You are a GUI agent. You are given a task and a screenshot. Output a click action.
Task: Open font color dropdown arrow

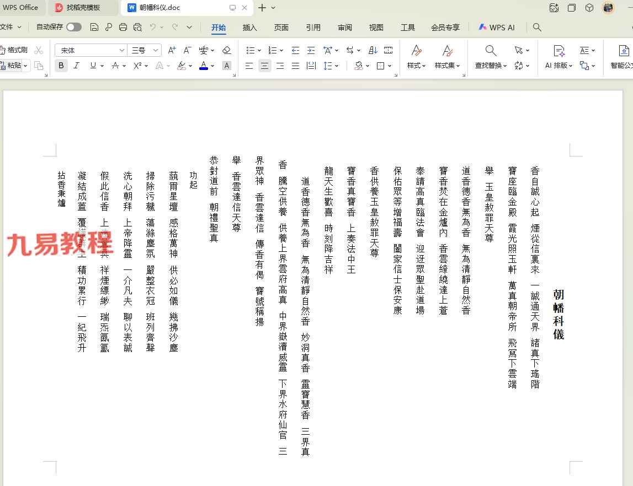pyautogui.click(x=212, y=66)
